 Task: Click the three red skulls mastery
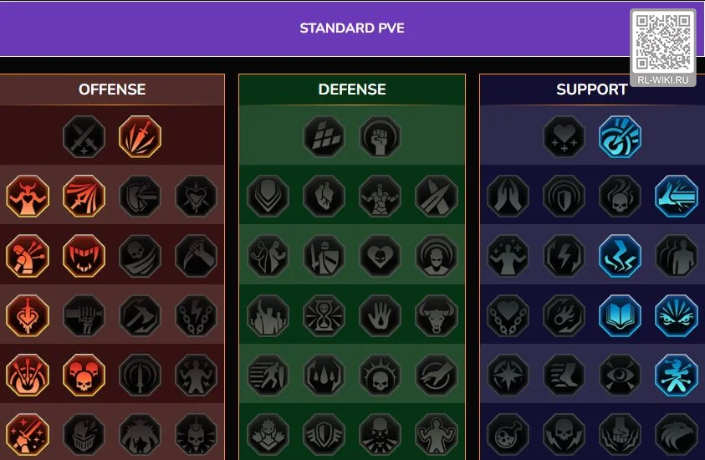pos(84,375)
